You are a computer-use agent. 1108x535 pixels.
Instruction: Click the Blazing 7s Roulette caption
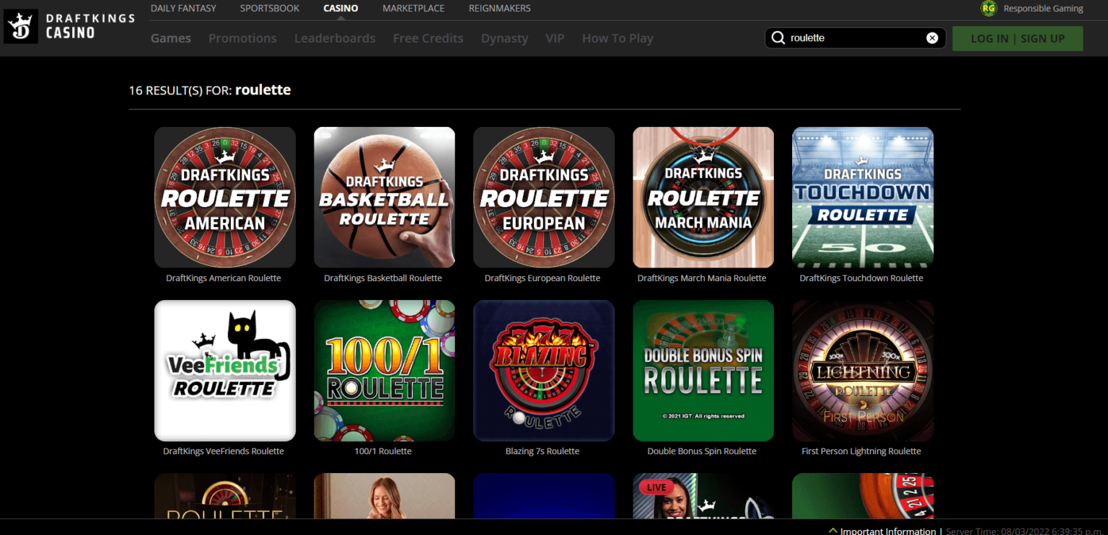542,451
